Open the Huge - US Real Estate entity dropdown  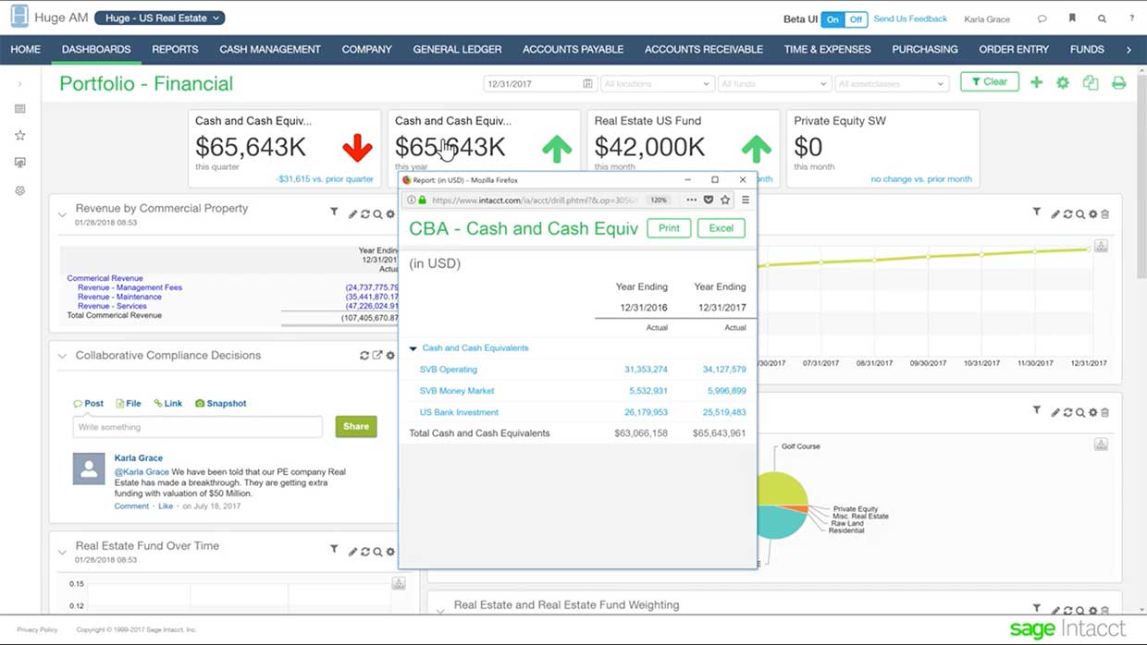pos(159,18)
